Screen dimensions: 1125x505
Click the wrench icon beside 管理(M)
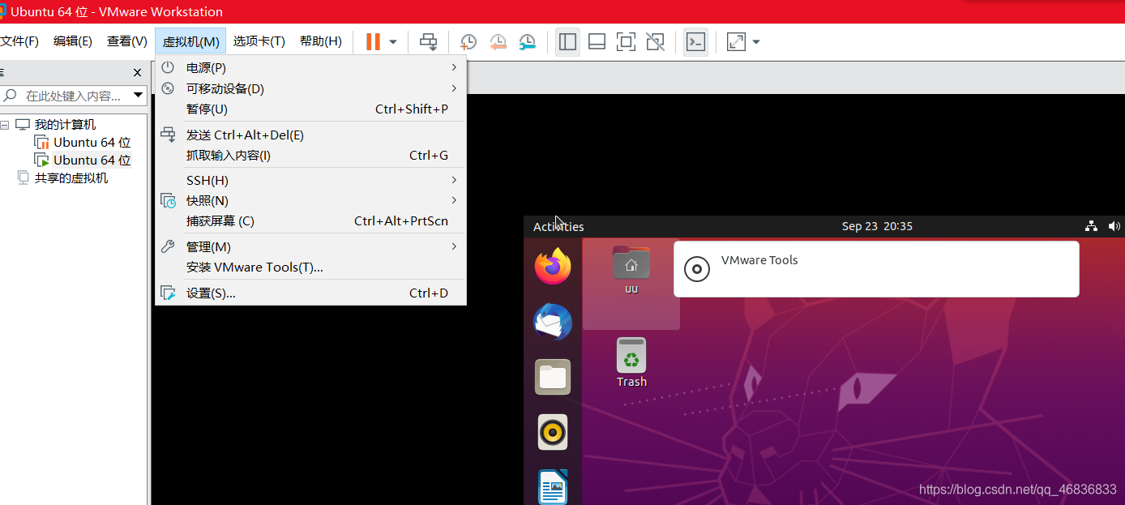[x=168, y=246]
